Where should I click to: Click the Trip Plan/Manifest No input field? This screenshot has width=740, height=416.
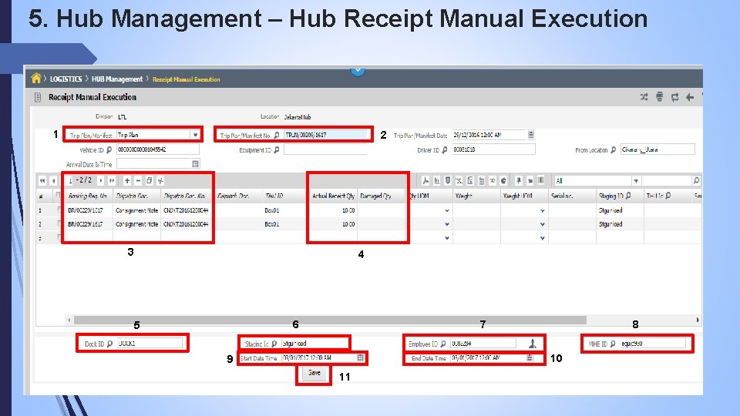click(x=325, y=135)
